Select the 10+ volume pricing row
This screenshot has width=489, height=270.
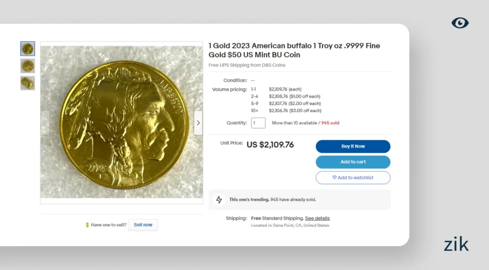point(286,111)
